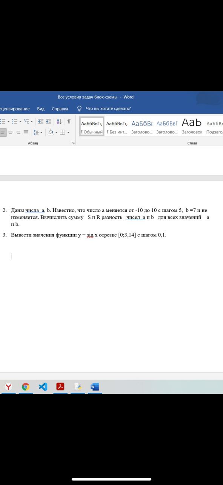The width and height of the screenshot is (223, 485).
Task: Toggle the justify text alignment button
Action: point(26,132)
